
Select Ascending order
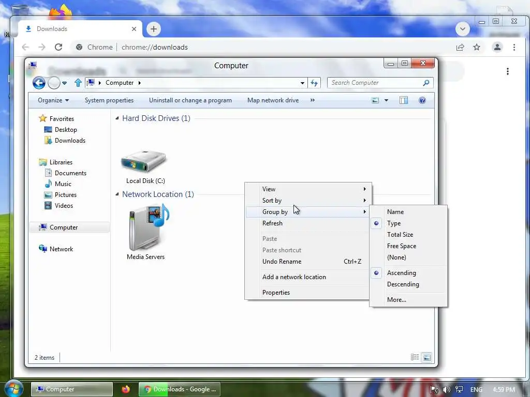(408, 273)
